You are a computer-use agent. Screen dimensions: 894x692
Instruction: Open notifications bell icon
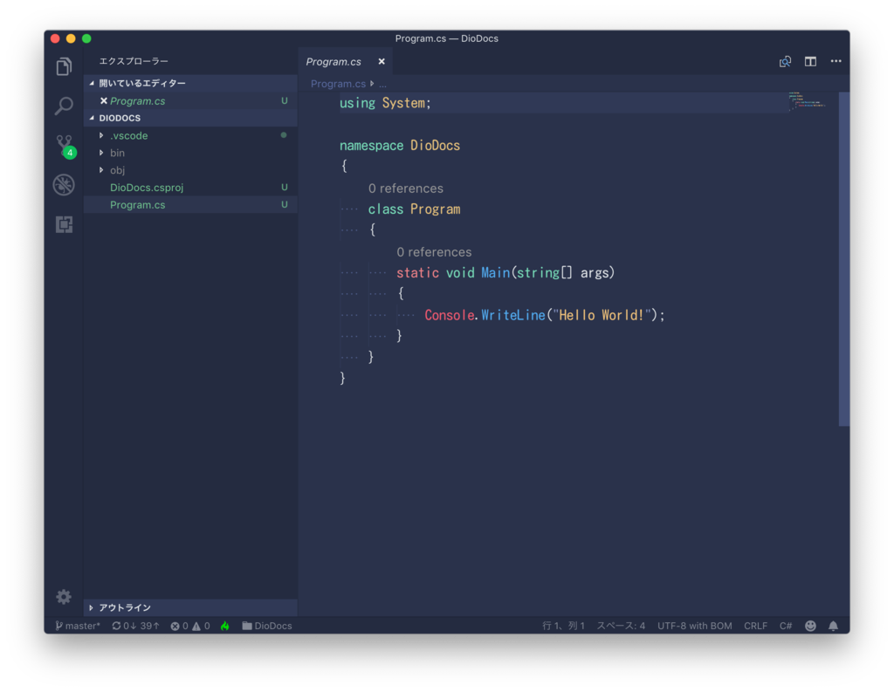click(x=833, y=626)
